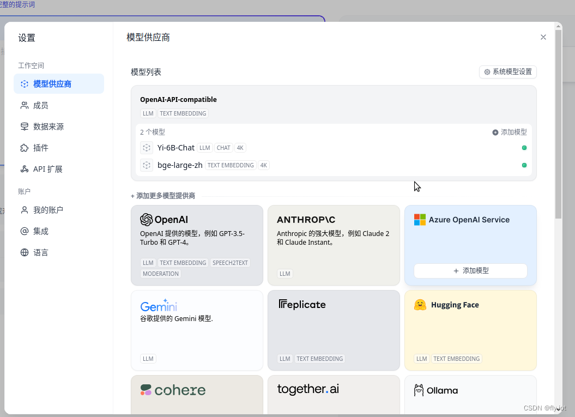The height and width of the screenshot is (417, 575).
Task: Click the Gemini card description text
Action: 177,318
